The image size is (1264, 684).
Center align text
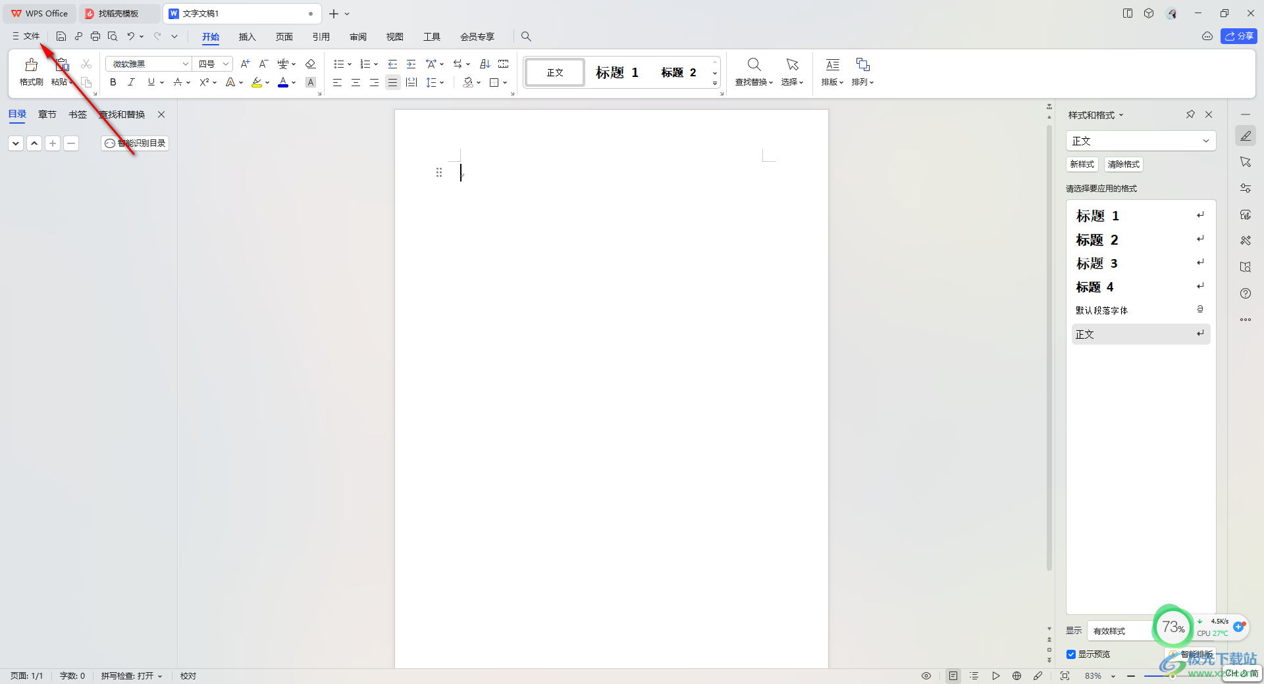[356, 82]
